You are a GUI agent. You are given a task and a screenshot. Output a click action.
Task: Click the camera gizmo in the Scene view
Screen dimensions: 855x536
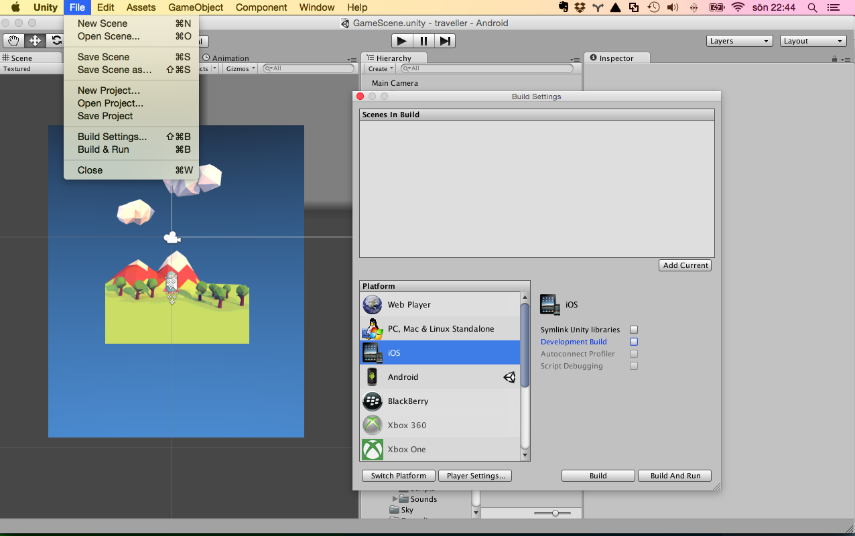click(x=172, y=237)
